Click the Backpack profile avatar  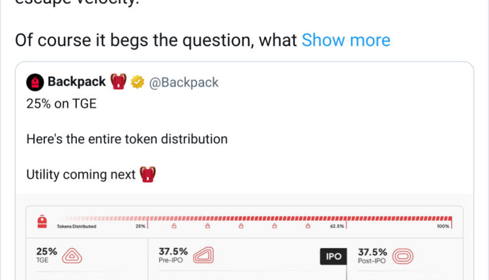(35, 83)
